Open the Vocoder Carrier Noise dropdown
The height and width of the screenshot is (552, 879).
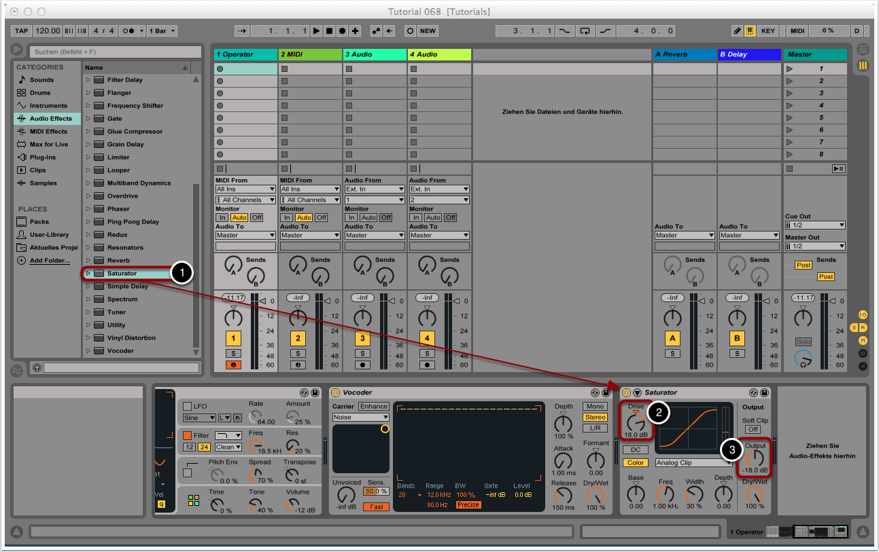(360, 418)
